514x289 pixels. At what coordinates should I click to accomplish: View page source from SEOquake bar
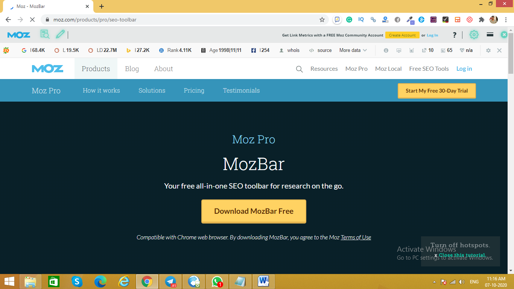[x=320, y=50]
